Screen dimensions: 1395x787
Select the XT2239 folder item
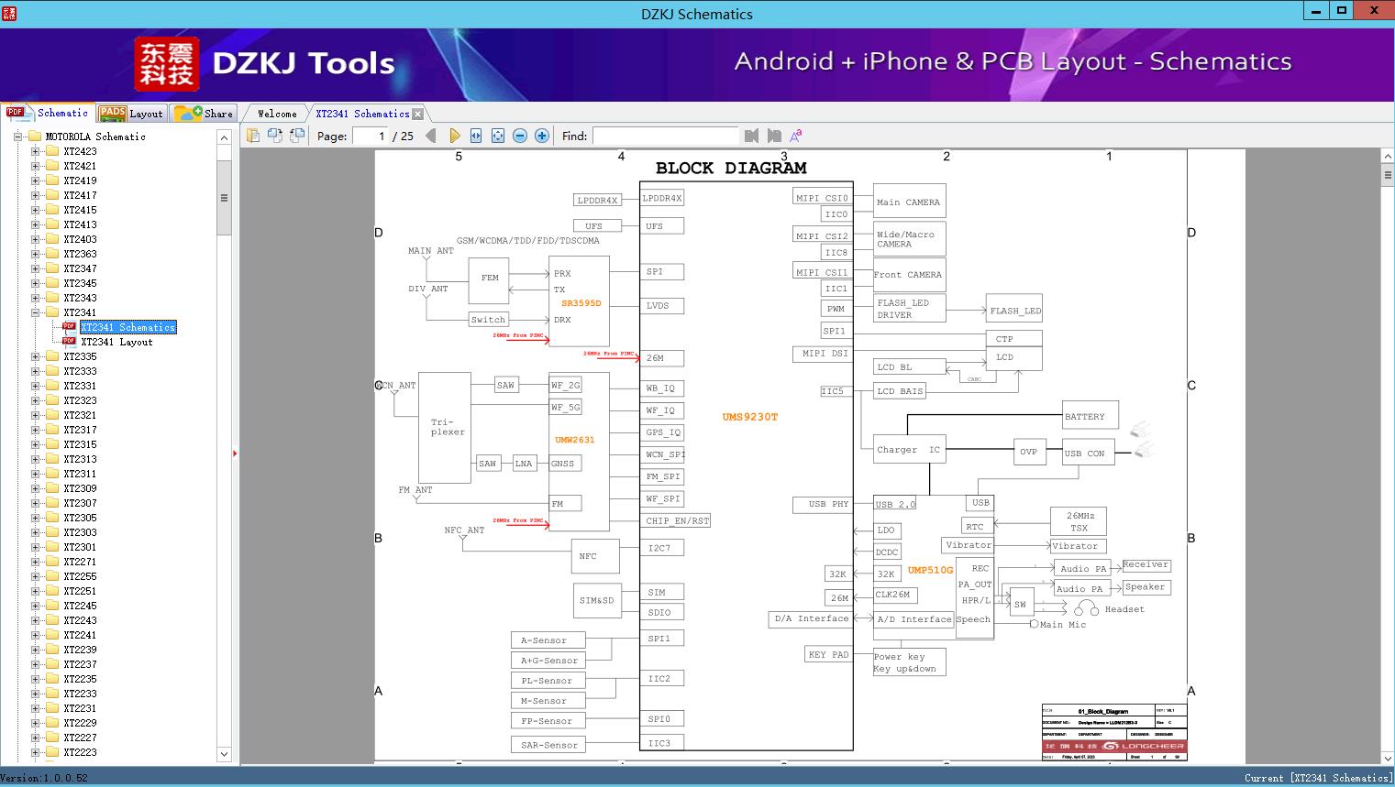pyautogui.click(x=80, y=650)
